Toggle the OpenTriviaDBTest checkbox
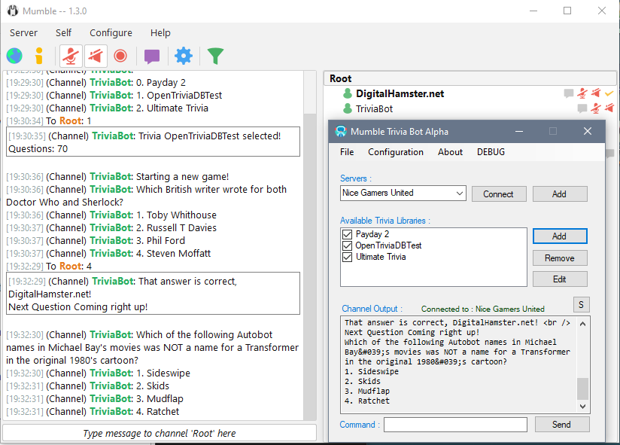The image size is (620, 445). [x=348, y=245]
